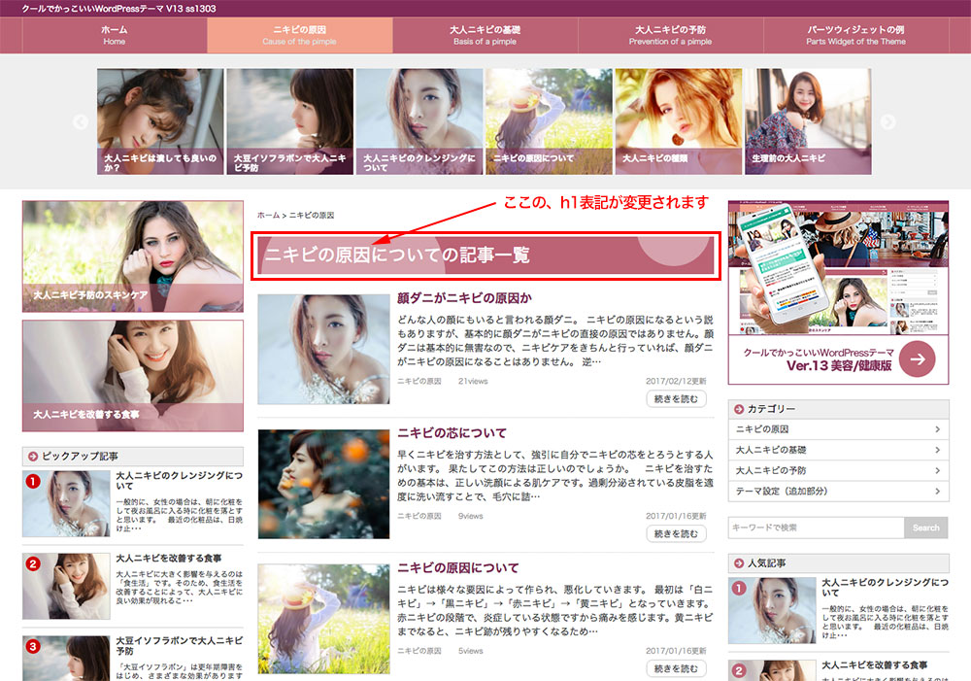Click the ニキビの原因 tag under 顔ダニ article
Image resolution: width=971 pixels, height=681 pixels.
(x=419, y=382)
